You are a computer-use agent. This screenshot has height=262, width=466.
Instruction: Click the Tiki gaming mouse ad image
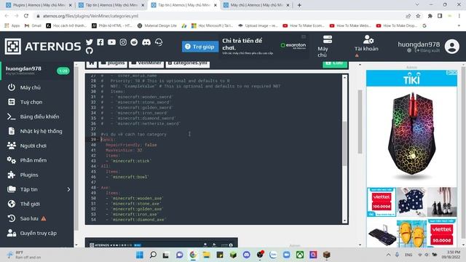(411, 136)
